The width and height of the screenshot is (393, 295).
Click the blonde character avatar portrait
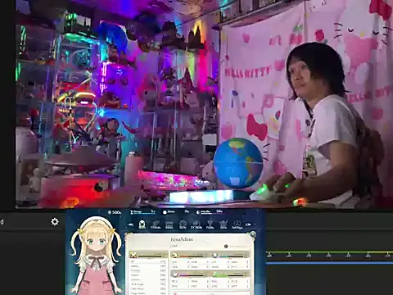96,256
